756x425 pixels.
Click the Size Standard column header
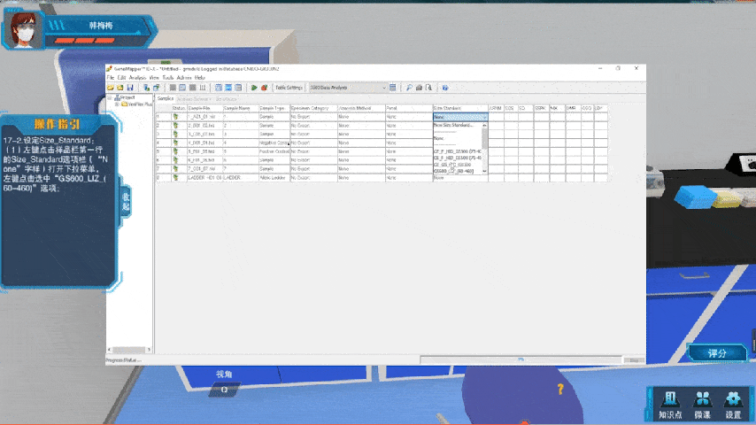click(460, 109)
